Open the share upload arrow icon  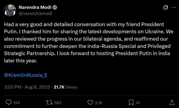point(172,102)
